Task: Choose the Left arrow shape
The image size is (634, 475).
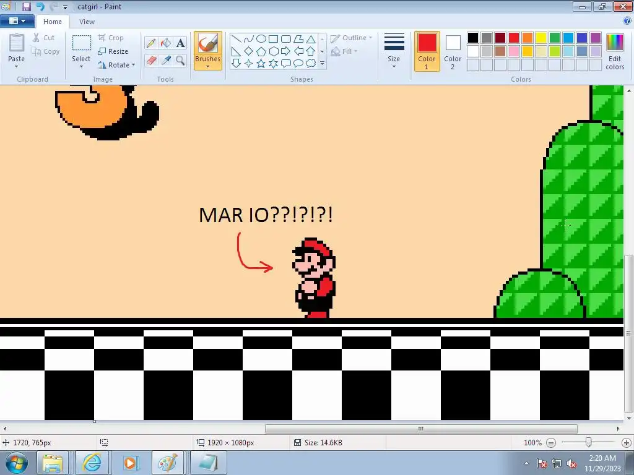Action: click(x=298, y=51)
